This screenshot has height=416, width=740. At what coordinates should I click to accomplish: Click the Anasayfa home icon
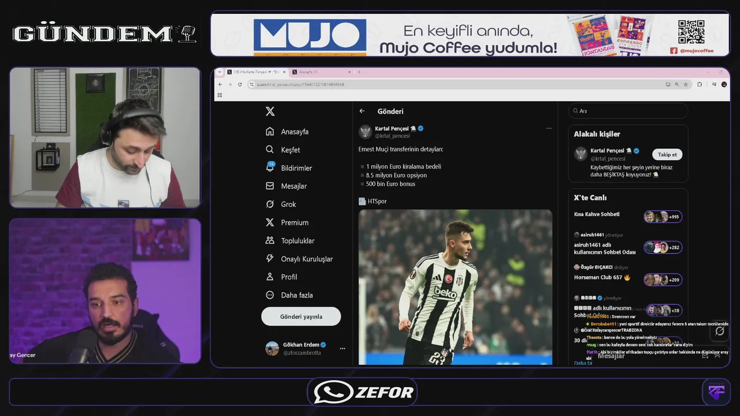click(270, 132)
